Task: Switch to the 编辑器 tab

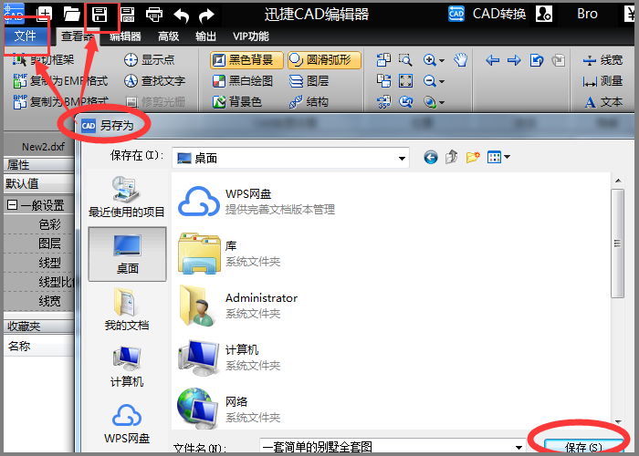Action: pyautogui.click(x=125, y=36)
